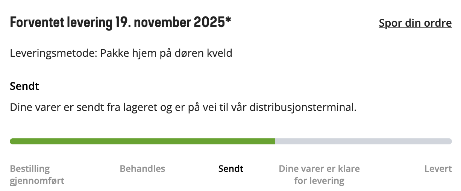
Task: Click the "Forventet levering" heading text
Action: coord(61,23)
